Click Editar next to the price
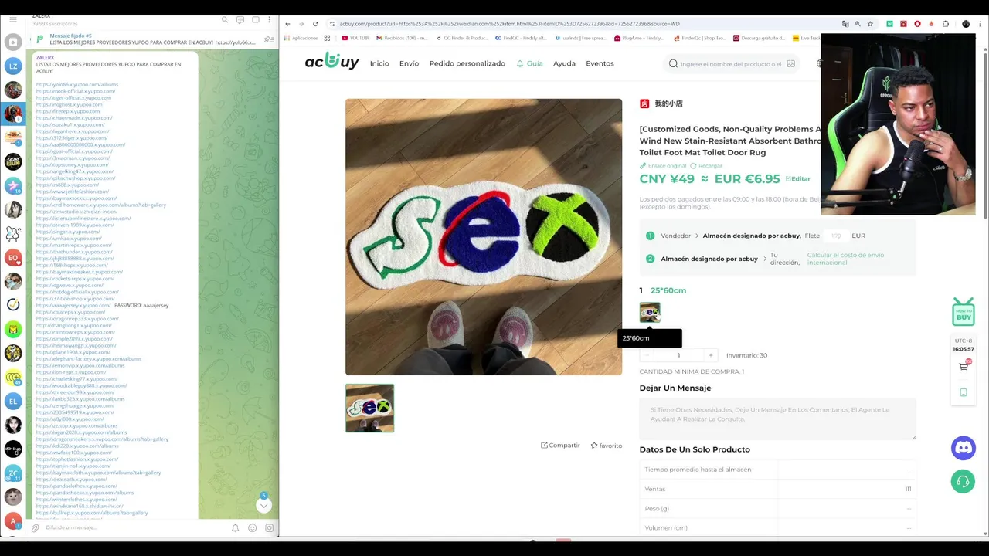The image size is (989, 556). pos(798,179)
